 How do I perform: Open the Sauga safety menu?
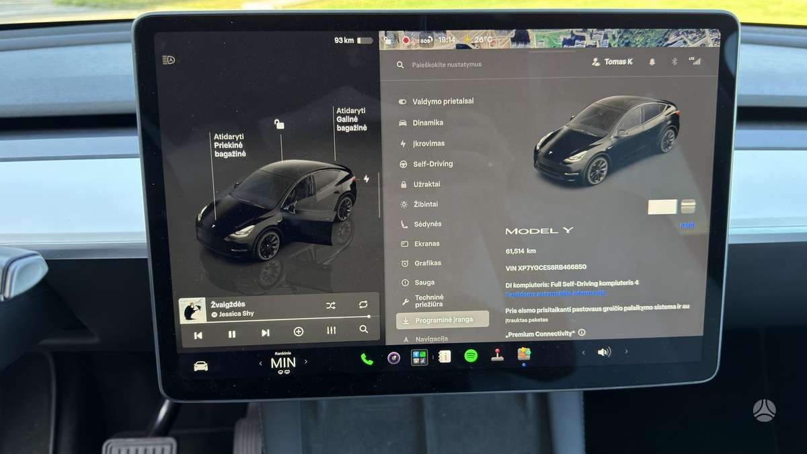(418, 282)
